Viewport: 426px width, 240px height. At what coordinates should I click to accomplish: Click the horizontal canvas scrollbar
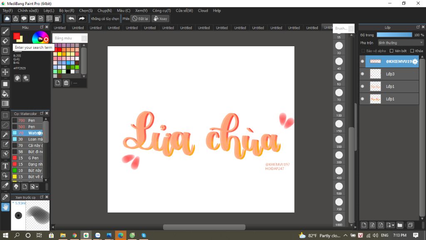[x=204, y=227]
